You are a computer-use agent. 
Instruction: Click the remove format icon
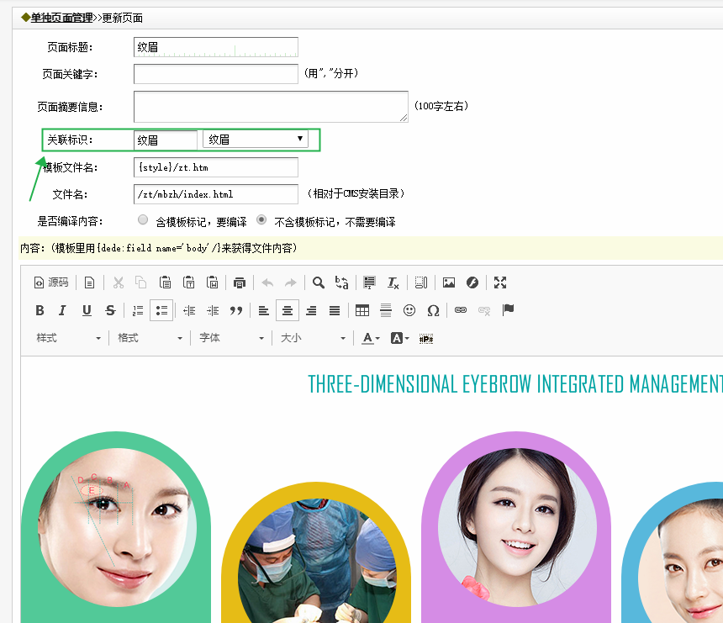pyautogui.click(x=393, y=282)
